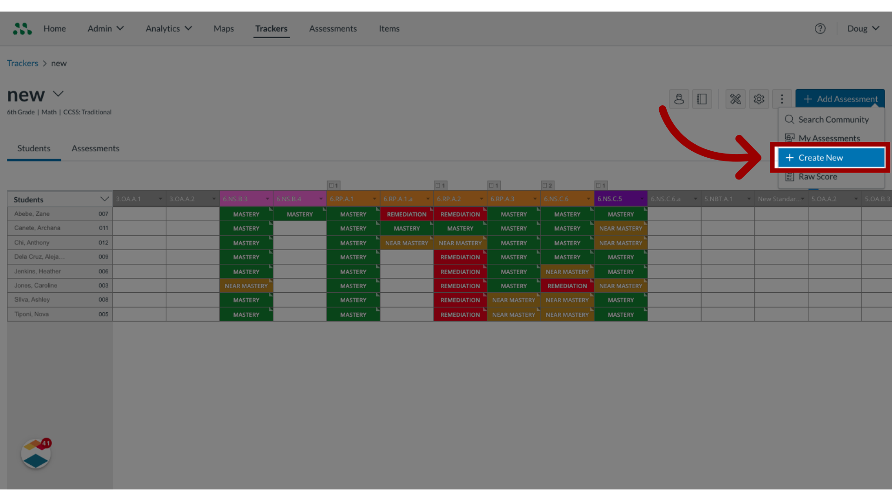
Task: Choose Search Community from the dropdown
Action: click(831, 119)
